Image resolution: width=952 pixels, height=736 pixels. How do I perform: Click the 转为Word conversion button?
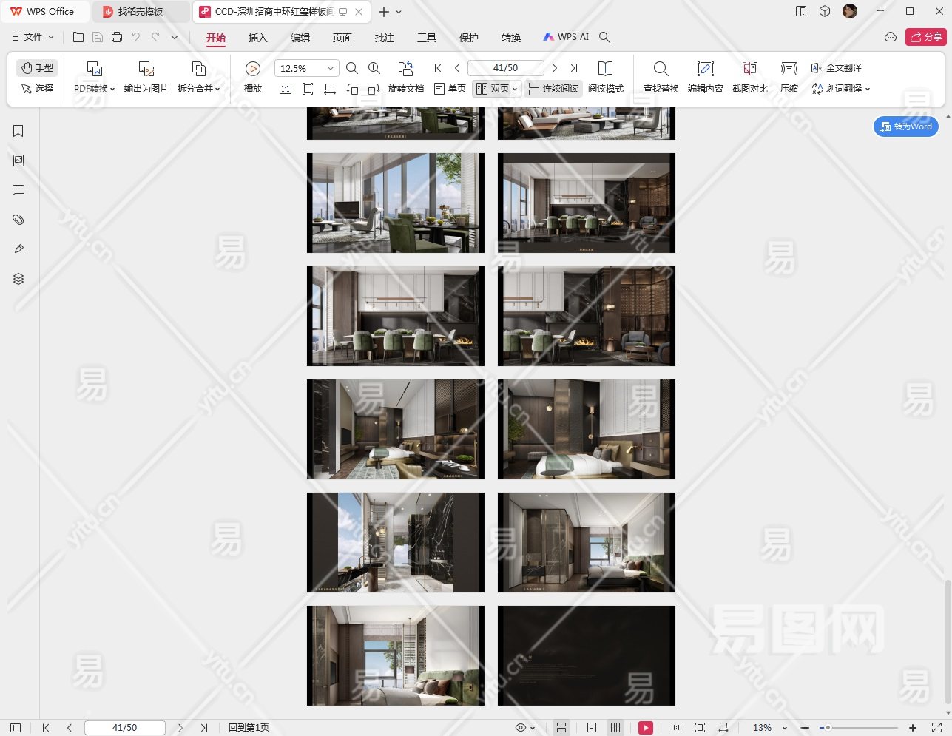tap(905, 126)
